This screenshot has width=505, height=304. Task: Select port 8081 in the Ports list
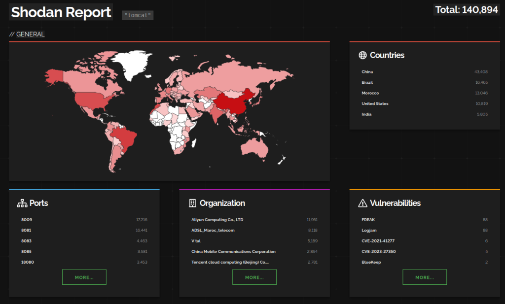tap(27, 230)
